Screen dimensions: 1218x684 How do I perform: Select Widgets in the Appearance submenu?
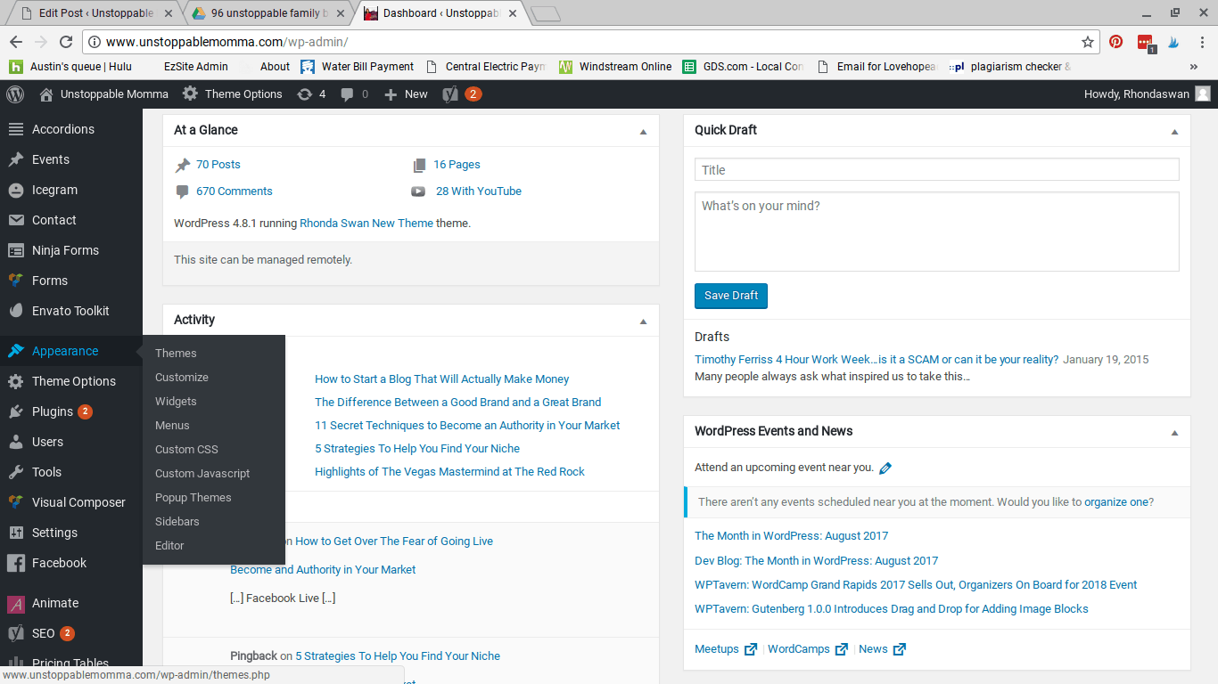[x=176, y=402]
